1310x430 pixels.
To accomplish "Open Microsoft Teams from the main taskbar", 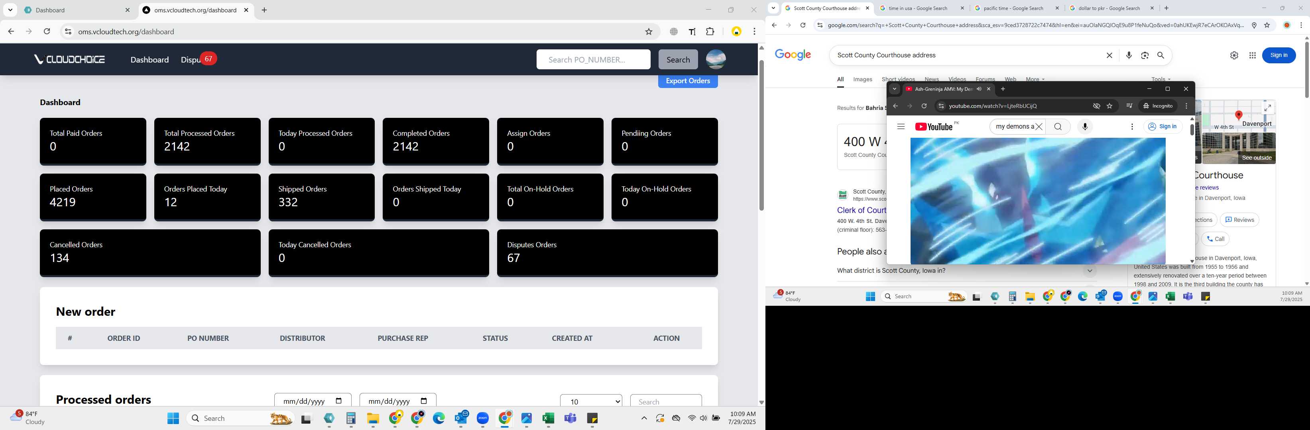I will pos(570,418).
